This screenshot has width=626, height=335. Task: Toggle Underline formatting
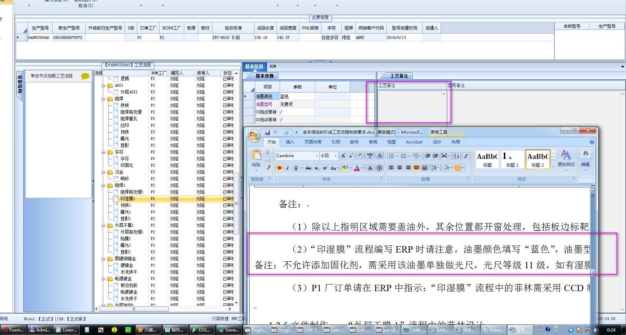pos(296,168)
